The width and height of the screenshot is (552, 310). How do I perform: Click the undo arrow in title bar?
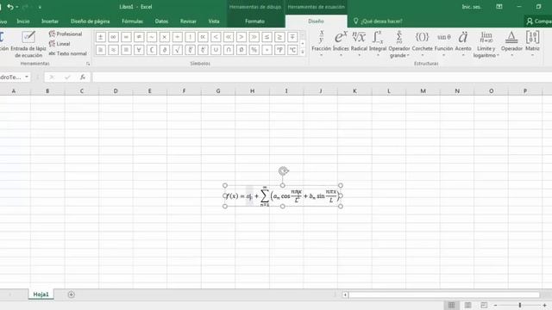pos(10,7)
